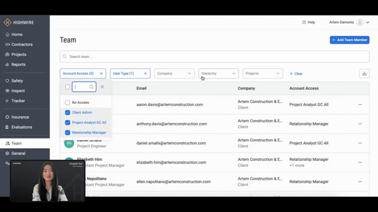Click the Contractors icon in the sidebar
This screenshot has width=378, height=212.
click(7, 45)
